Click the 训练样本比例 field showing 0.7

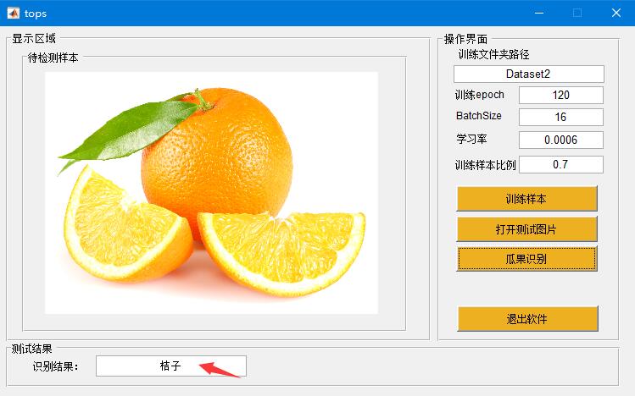coord(561,164)
